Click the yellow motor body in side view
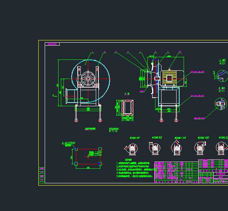Viewport: 228px width, 211px height. tap(170, 78)
